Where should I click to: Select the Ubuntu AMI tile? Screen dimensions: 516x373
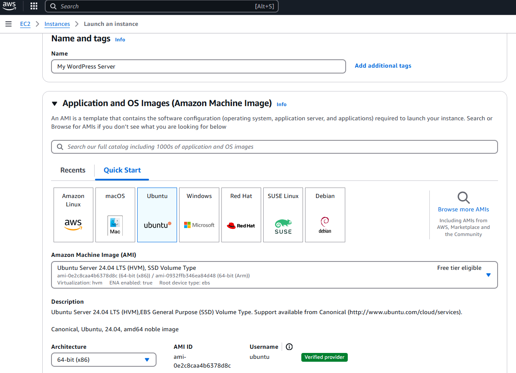point(157,215)
